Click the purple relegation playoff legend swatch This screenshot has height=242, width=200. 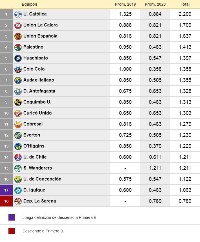(12, 217)
